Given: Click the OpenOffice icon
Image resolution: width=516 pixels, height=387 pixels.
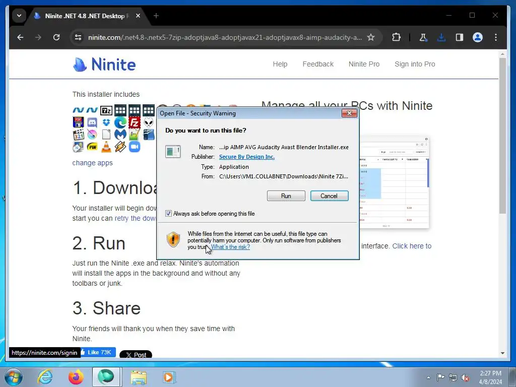Looking at the screenshot, I should pos(149,135).
